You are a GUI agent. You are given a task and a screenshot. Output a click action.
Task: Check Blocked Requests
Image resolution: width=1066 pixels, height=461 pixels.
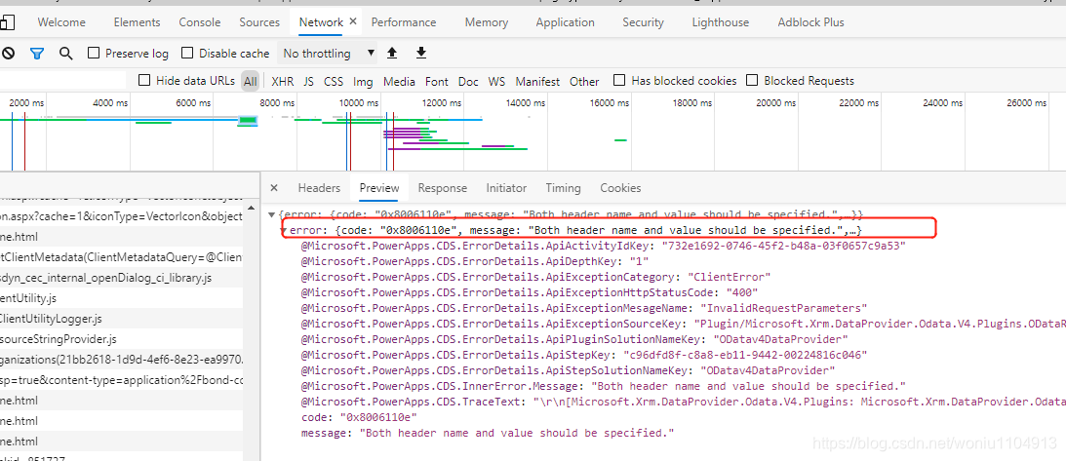[752, 80]
